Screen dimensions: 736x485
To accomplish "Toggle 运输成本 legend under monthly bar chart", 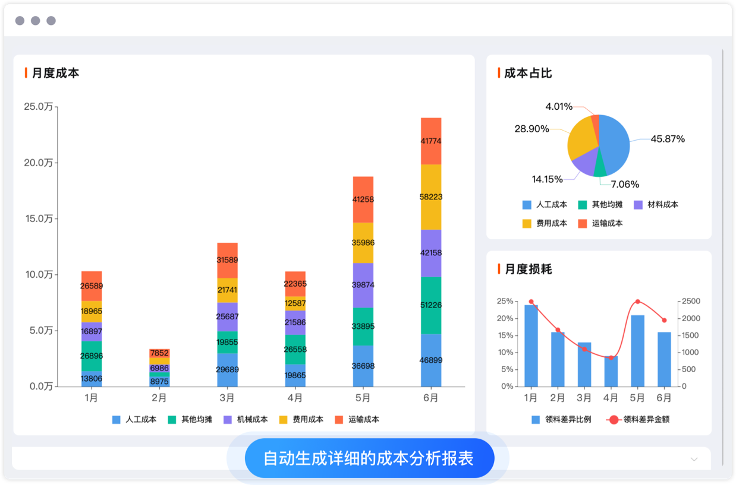I will pyautogui.click(x=339, y=419).
